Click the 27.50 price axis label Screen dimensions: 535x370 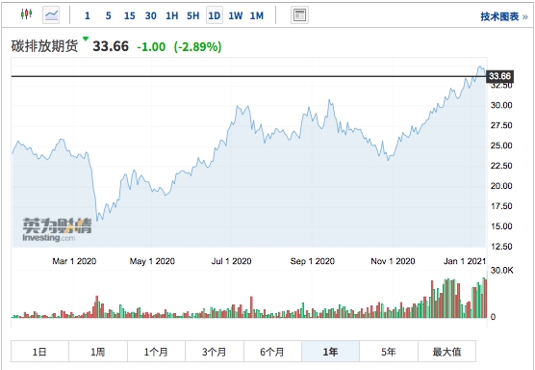[501, 125]
